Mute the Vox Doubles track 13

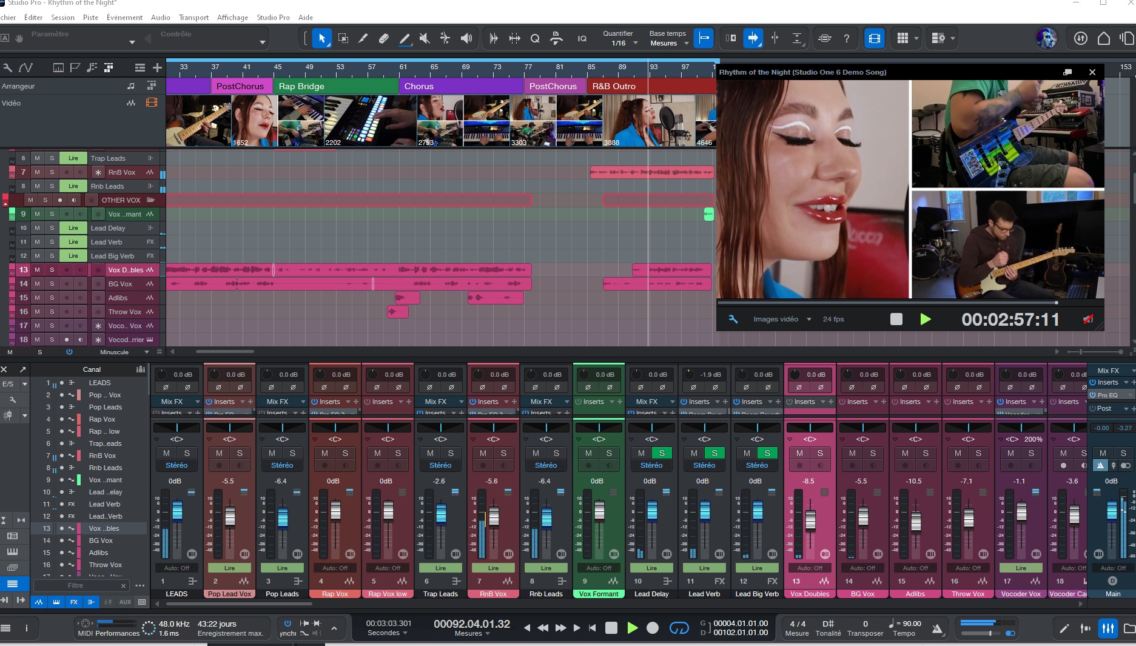[37, 270]
